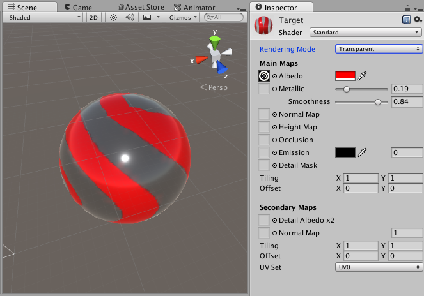The width and height of the screenshot is (424, 296).
Task: Switch to the Game tab
Action: [78, 6]
